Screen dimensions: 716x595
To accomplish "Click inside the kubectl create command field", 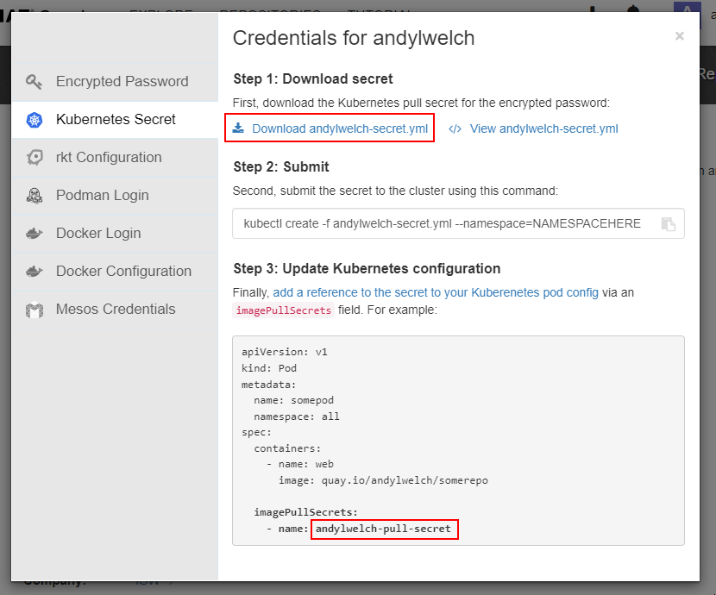I will [x=442, y=223].
